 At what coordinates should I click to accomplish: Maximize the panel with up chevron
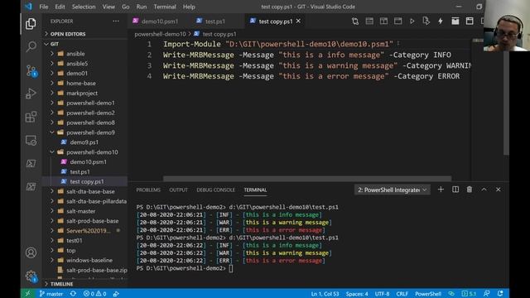click(x=484, y=190)
